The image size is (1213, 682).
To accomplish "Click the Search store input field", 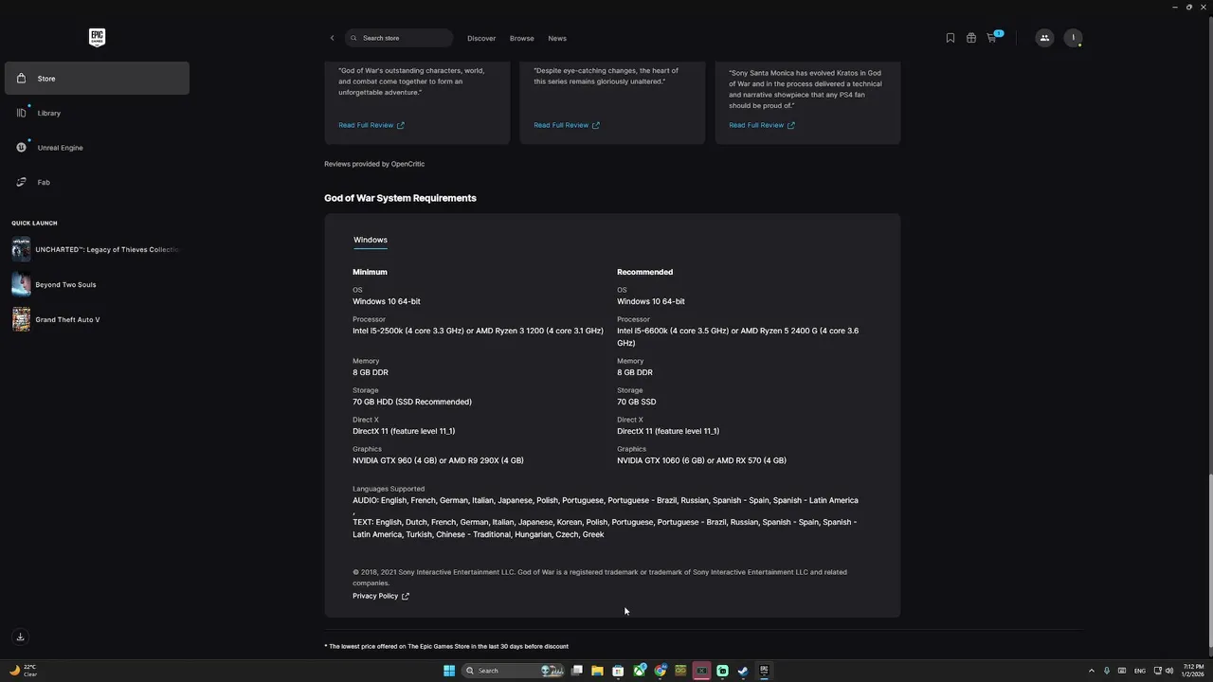I will click(x=399, y=38).
